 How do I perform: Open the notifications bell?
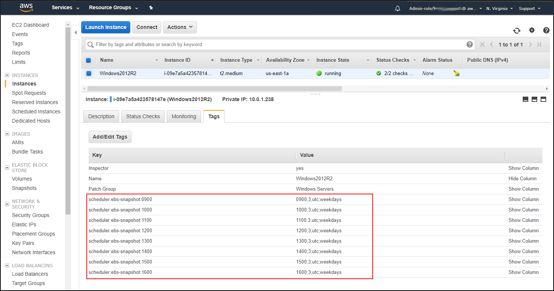(397, 8)
